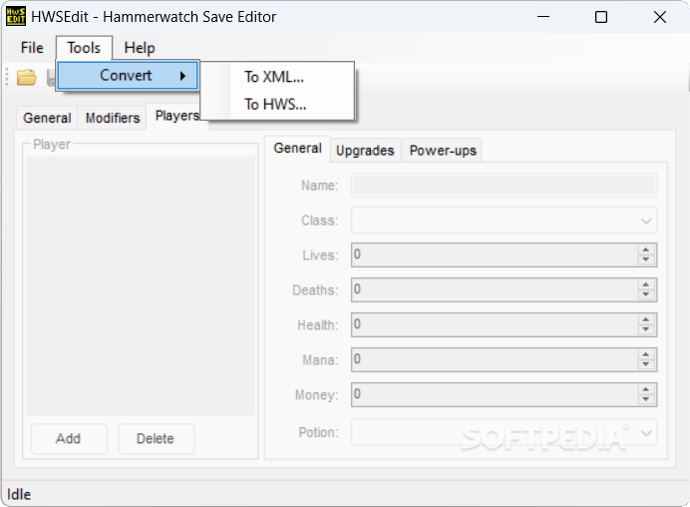Choose To HWS... conversion option
Screen dimensions: 690x507
(275, 105)
